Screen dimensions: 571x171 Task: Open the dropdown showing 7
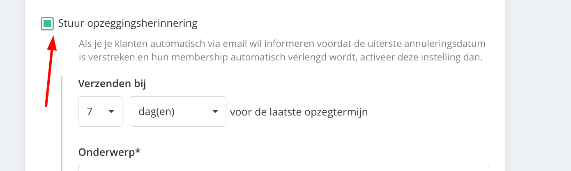[100, 111]
